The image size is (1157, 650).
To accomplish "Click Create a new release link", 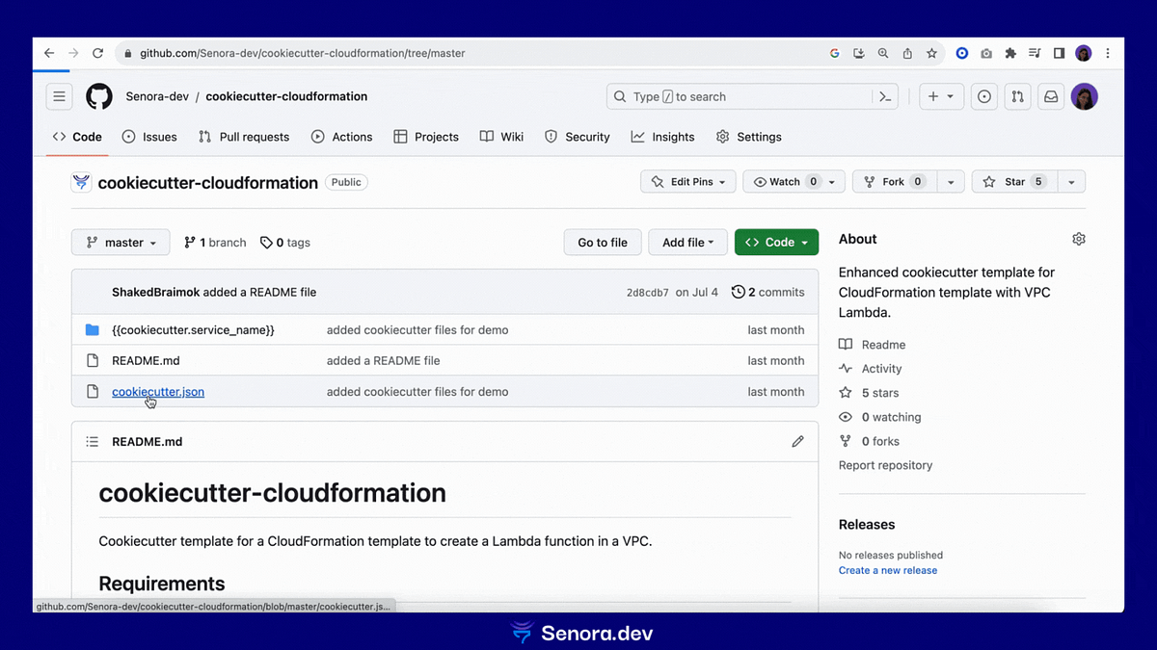I will point(888,570).
